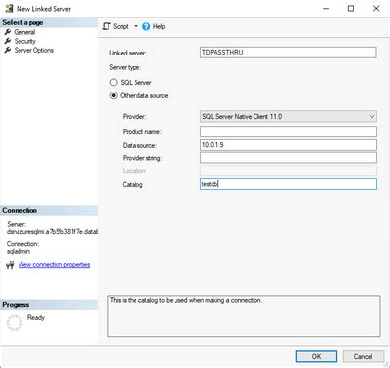Click the progress spinner indicator
The width and height of the screenshot is (390, 368).
click(x=15, y=322)
